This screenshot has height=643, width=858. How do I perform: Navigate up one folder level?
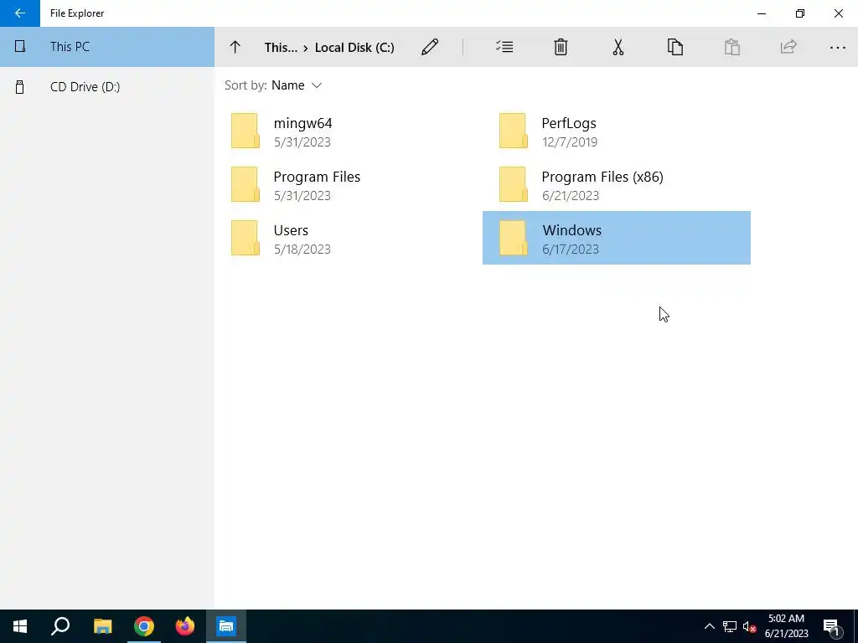(x=235, y=47)
